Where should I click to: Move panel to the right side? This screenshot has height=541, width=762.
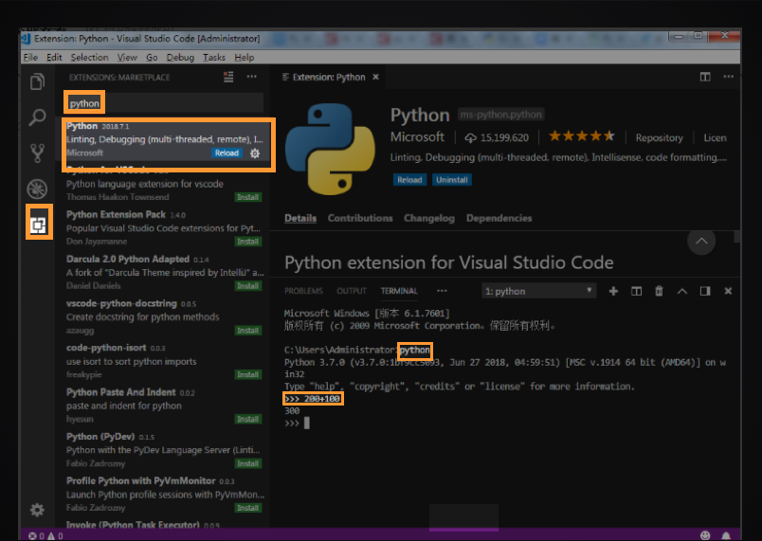pos(705,291)
